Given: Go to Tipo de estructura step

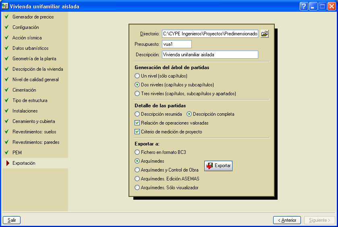Looking at the screenshot, I should [30, 100].
